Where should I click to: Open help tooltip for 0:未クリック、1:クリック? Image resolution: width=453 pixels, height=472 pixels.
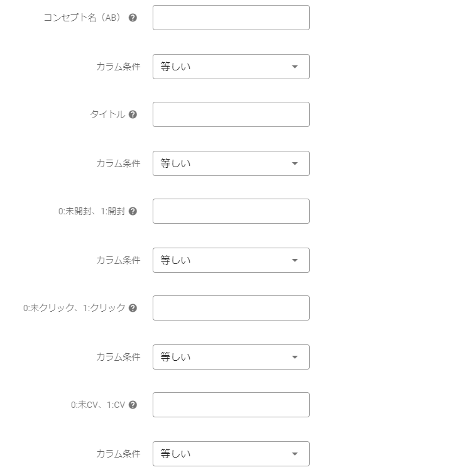(x=133, y=308)
